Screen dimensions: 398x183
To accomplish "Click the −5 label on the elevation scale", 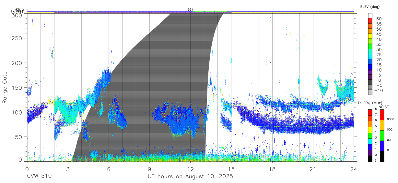I will pos(379,85).
